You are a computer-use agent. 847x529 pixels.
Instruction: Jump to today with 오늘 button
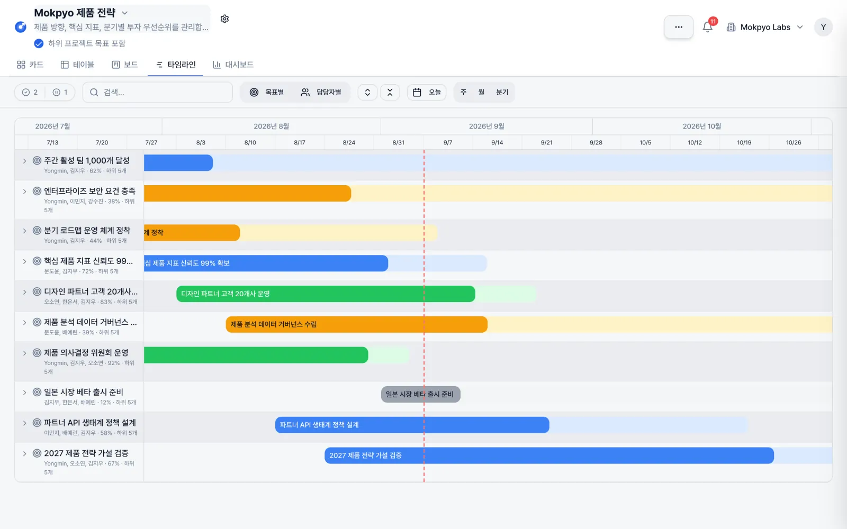click(427, 92)
